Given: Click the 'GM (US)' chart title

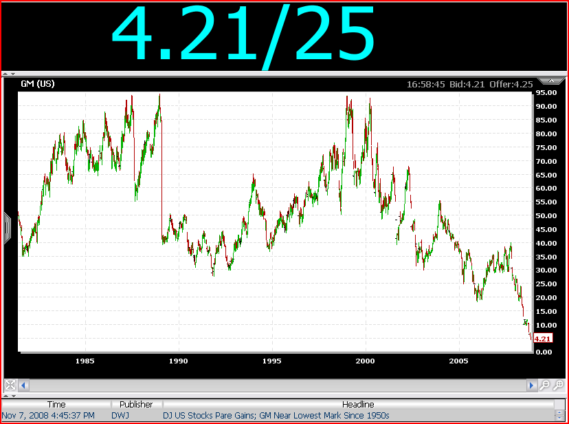Looking at the screenshot, I should (38, 84).
